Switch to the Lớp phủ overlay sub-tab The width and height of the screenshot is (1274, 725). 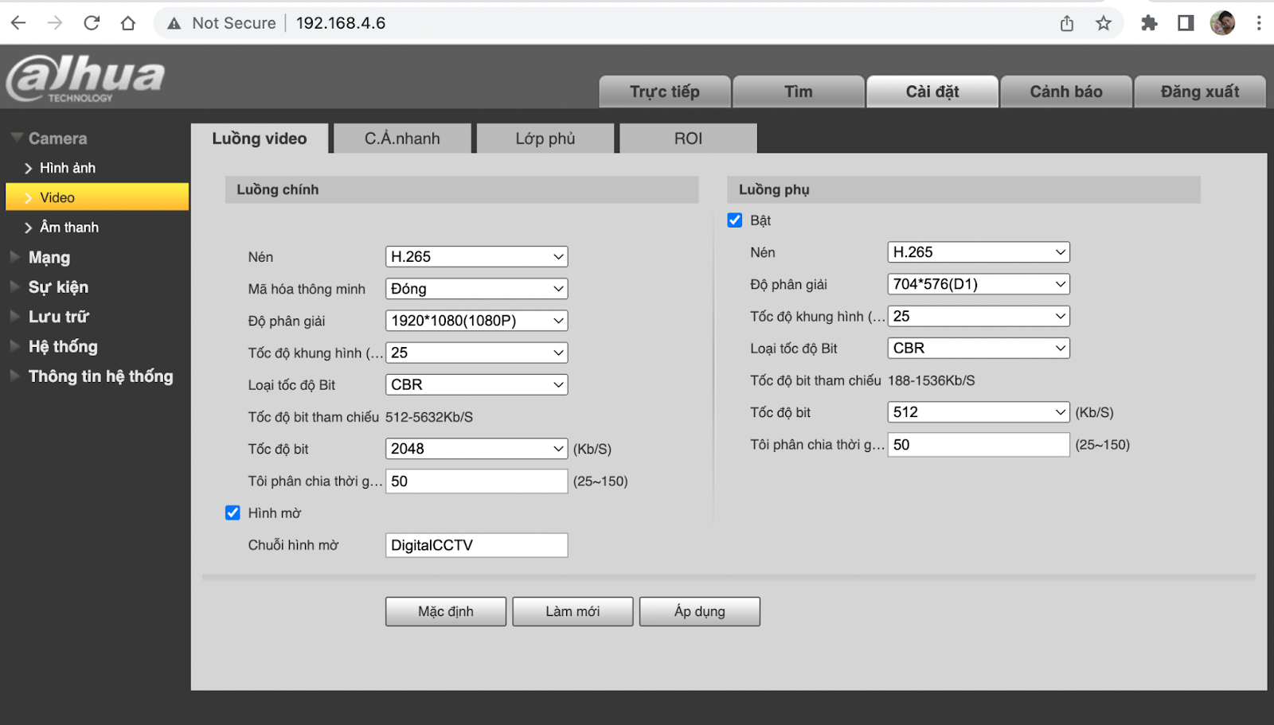pos(545,138)
